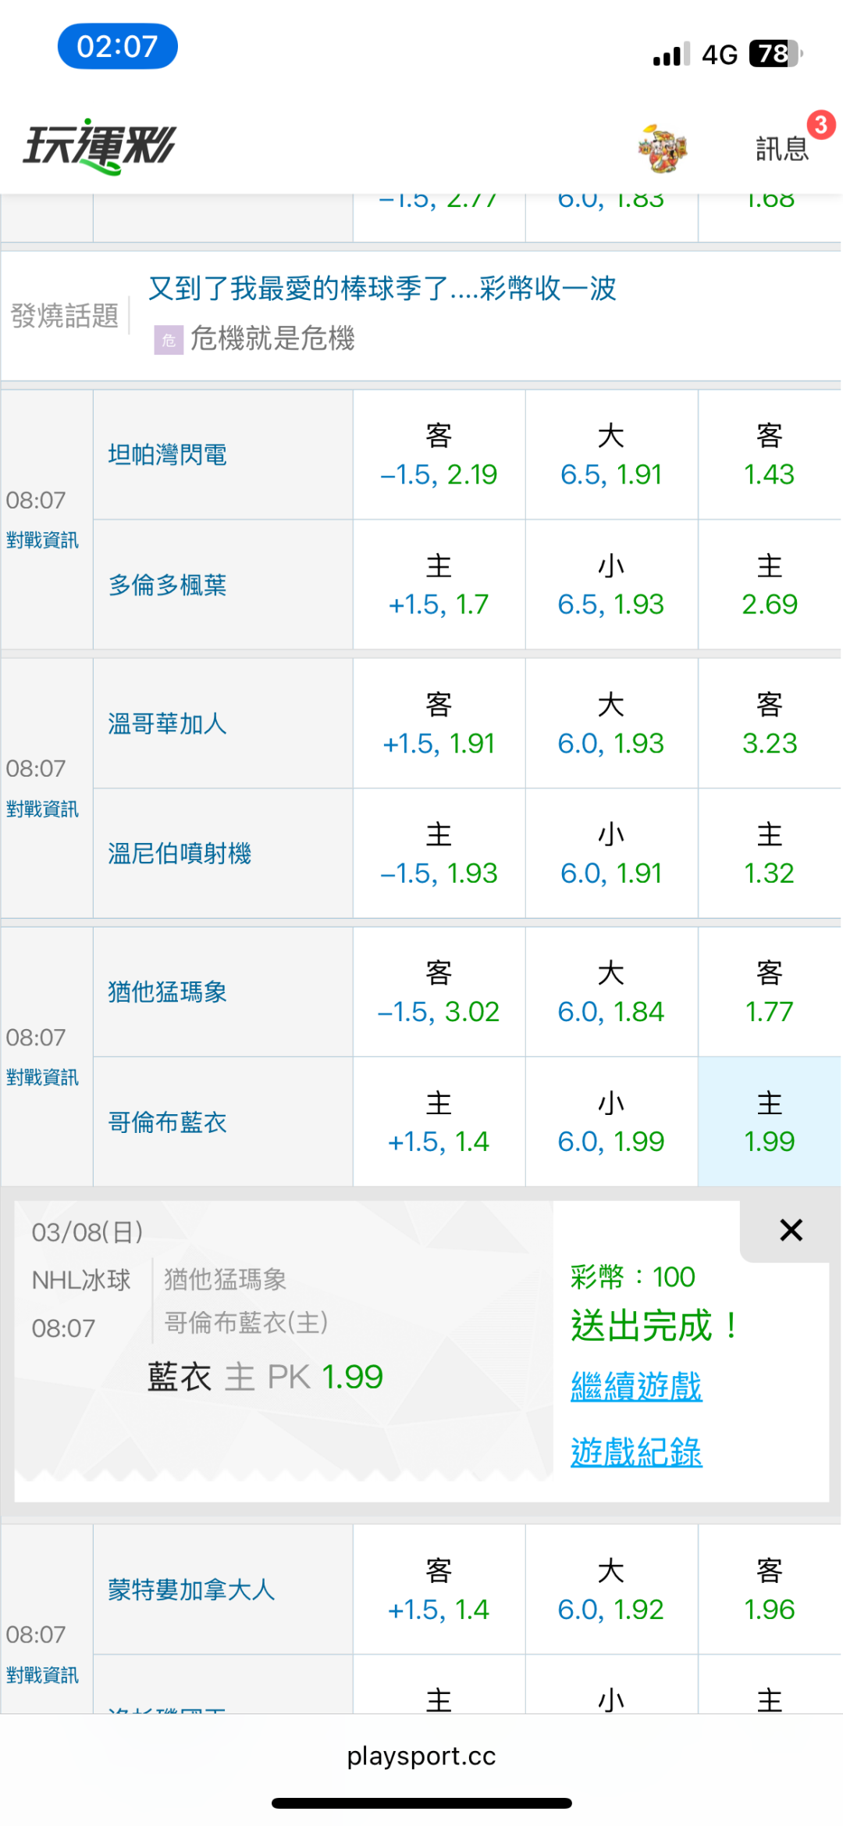Image resolution: width=843 pixels, height=1826 pixels.
Task: Open 對戰資訊 for Lightning vs Maple Leafs
Action: click(43, 540)
